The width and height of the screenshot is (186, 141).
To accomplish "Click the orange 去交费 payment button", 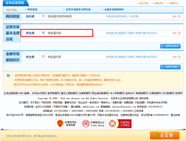I will 164,135.
